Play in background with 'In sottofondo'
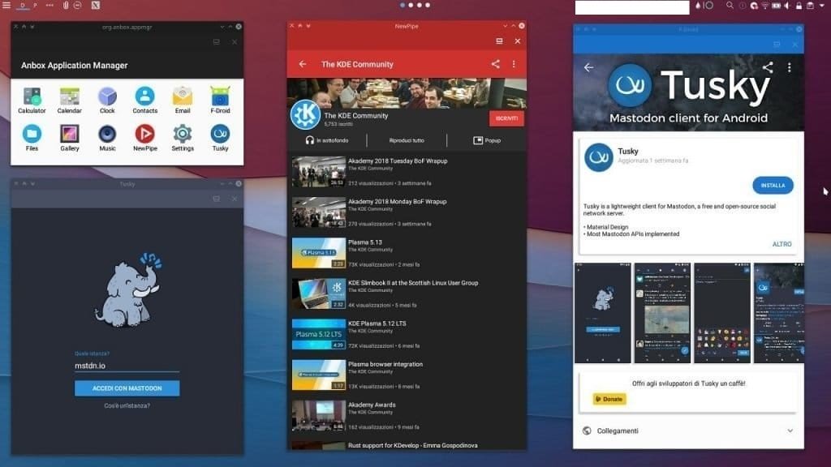Screen dimensions: 831x467 click(x=327, y=140)
